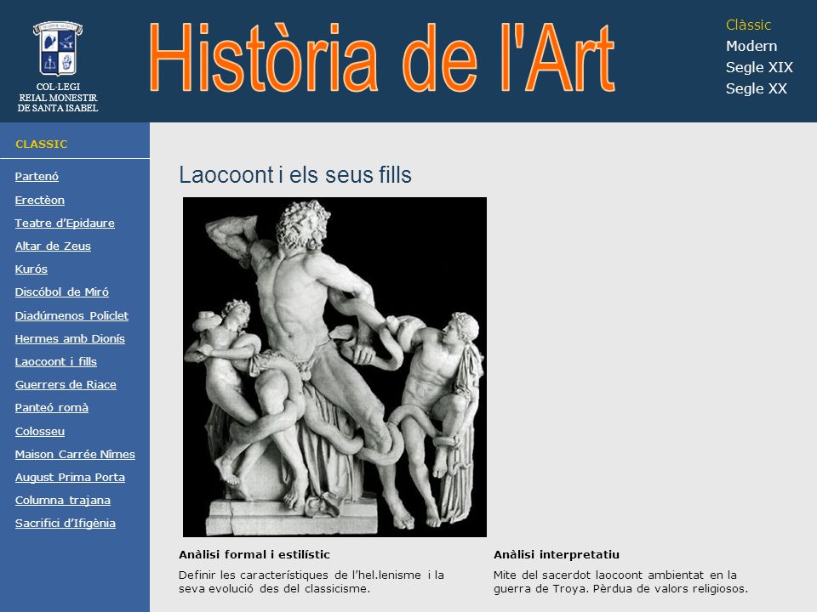View Hermes amb Dionís page
This screenshot has height=612, width=817.
click(x=70, y=339)
